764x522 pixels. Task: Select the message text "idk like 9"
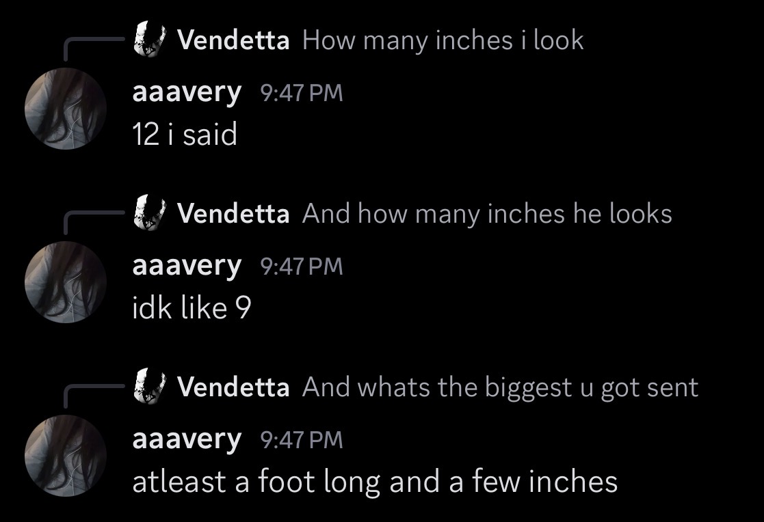(192, 308)
